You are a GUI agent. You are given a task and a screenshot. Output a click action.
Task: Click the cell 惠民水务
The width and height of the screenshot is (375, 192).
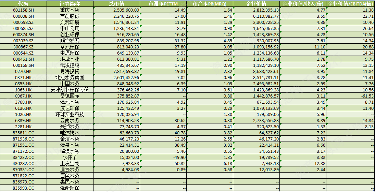[70, 182]
